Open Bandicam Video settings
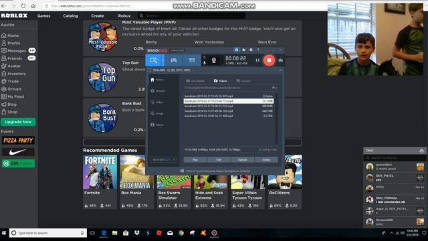The height and width of the screenshot is (241, 428). pos(157,102)
